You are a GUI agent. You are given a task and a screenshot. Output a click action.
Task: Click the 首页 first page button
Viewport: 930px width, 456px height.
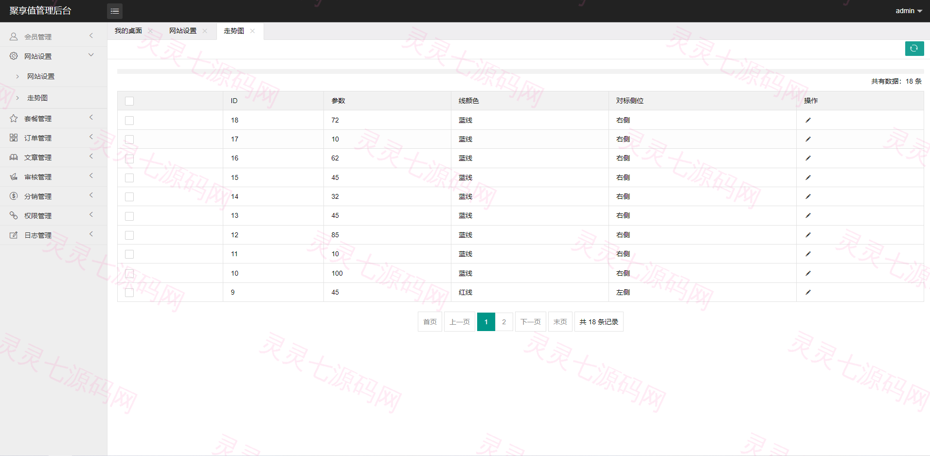[x=430, y=322]
